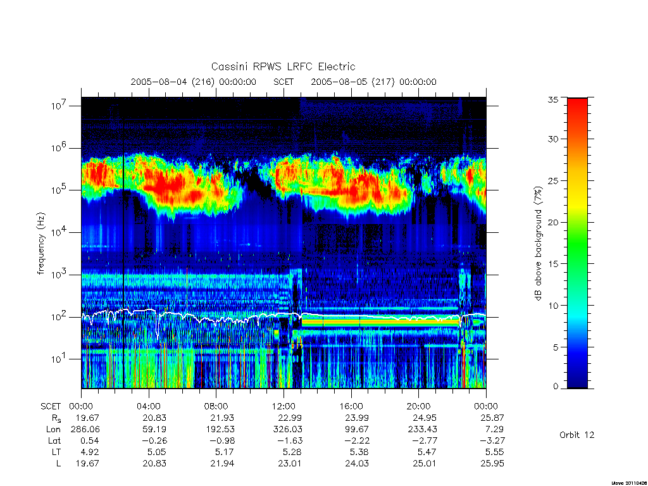
Task: Click the yellow band near 10^2 Hz
Action: tap(380, 322)
